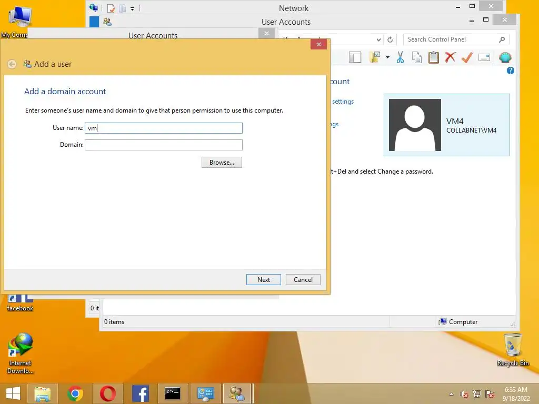
Task: Click the magnifier icon in Search Control Panel
Action: (x=502, y=39)
